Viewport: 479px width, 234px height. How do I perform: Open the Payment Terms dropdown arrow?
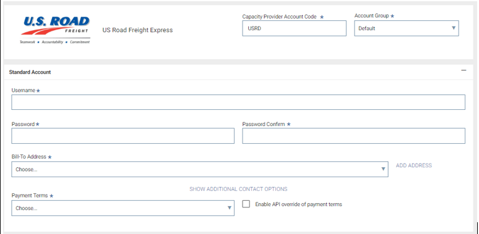pyautogui.click(x=229, y=208)
